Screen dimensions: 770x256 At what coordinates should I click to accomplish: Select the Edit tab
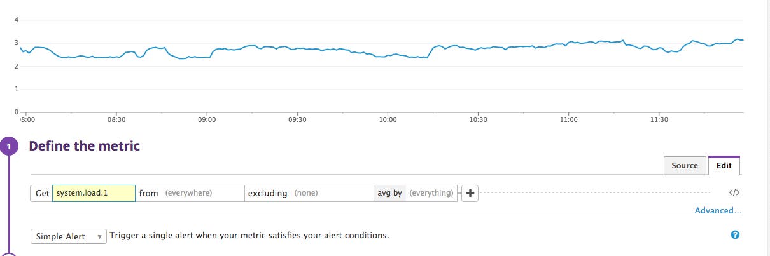pyautogui.click(x=724, y=166)
